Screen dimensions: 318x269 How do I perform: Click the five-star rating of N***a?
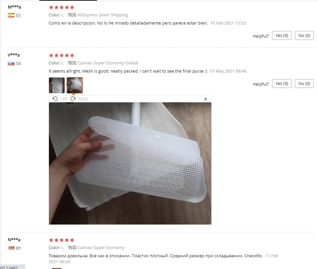(x=62, y=240)
